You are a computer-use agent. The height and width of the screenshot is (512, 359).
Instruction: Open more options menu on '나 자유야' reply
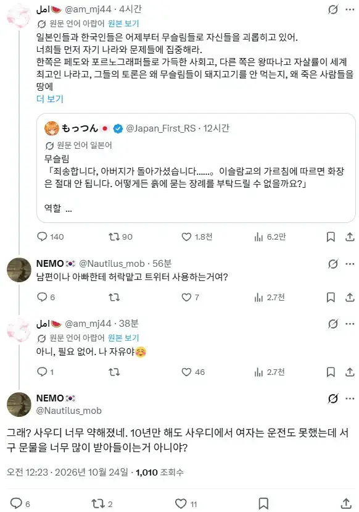point(350,324)
